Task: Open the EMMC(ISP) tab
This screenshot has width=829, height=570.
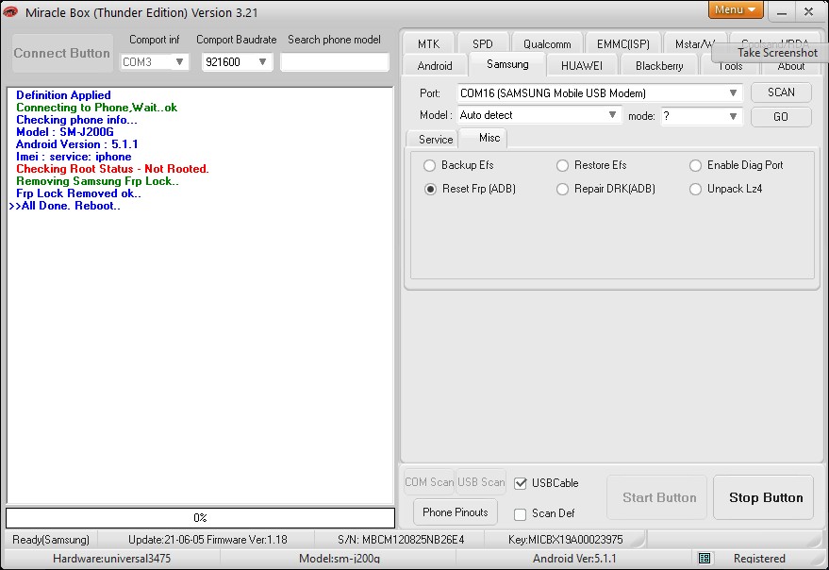Action: [x=622, y=44]
